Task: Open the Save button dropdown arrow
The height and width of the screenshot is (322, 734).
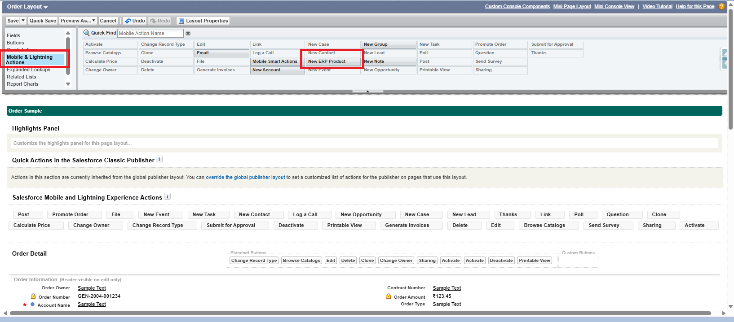Action: pyautogui.click(x=23, y=21)
